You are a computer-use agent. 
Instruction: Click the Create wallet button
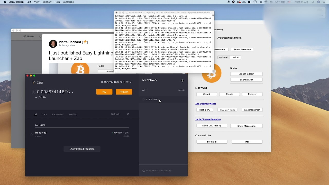point(230,94)
